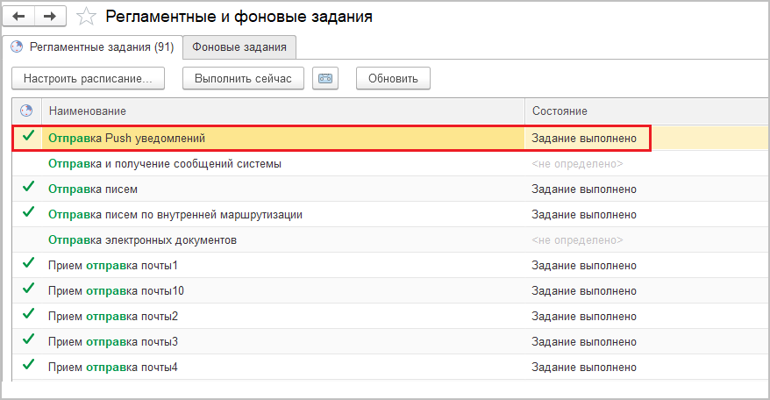Click the forward navigation arrow
Image resolution: width=770 pixels, height=400 pixels.
click(x=50, y=17)
